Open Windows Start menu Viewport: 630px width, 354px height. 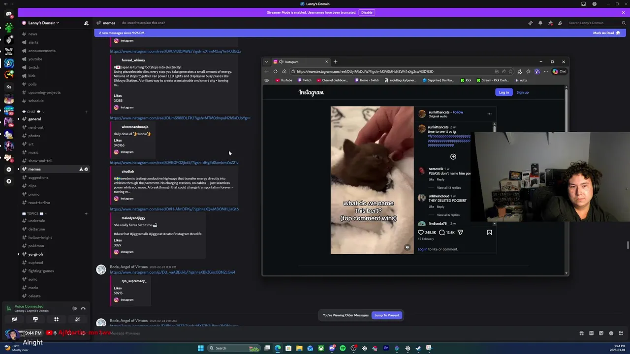[x=200, y=348]
